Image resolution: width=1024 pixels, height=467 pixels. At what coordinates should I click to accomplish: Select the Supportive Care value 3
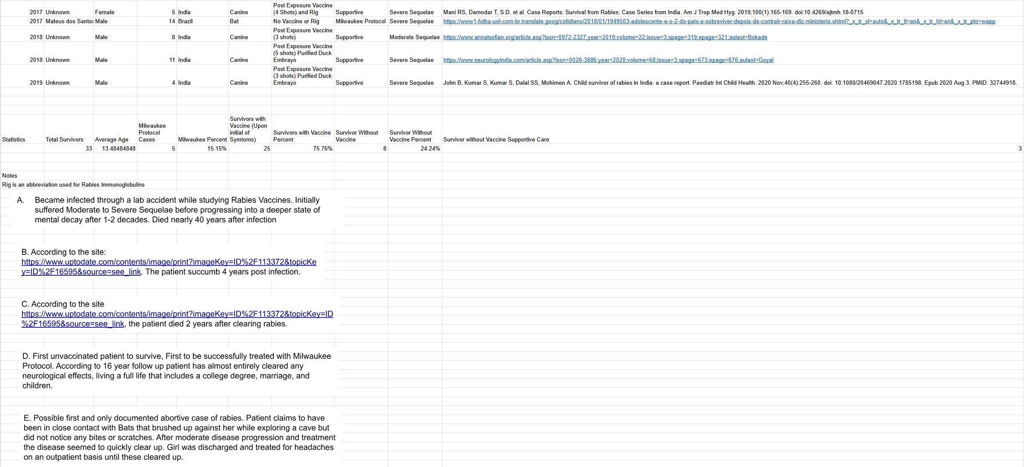[x=732, y=148]
